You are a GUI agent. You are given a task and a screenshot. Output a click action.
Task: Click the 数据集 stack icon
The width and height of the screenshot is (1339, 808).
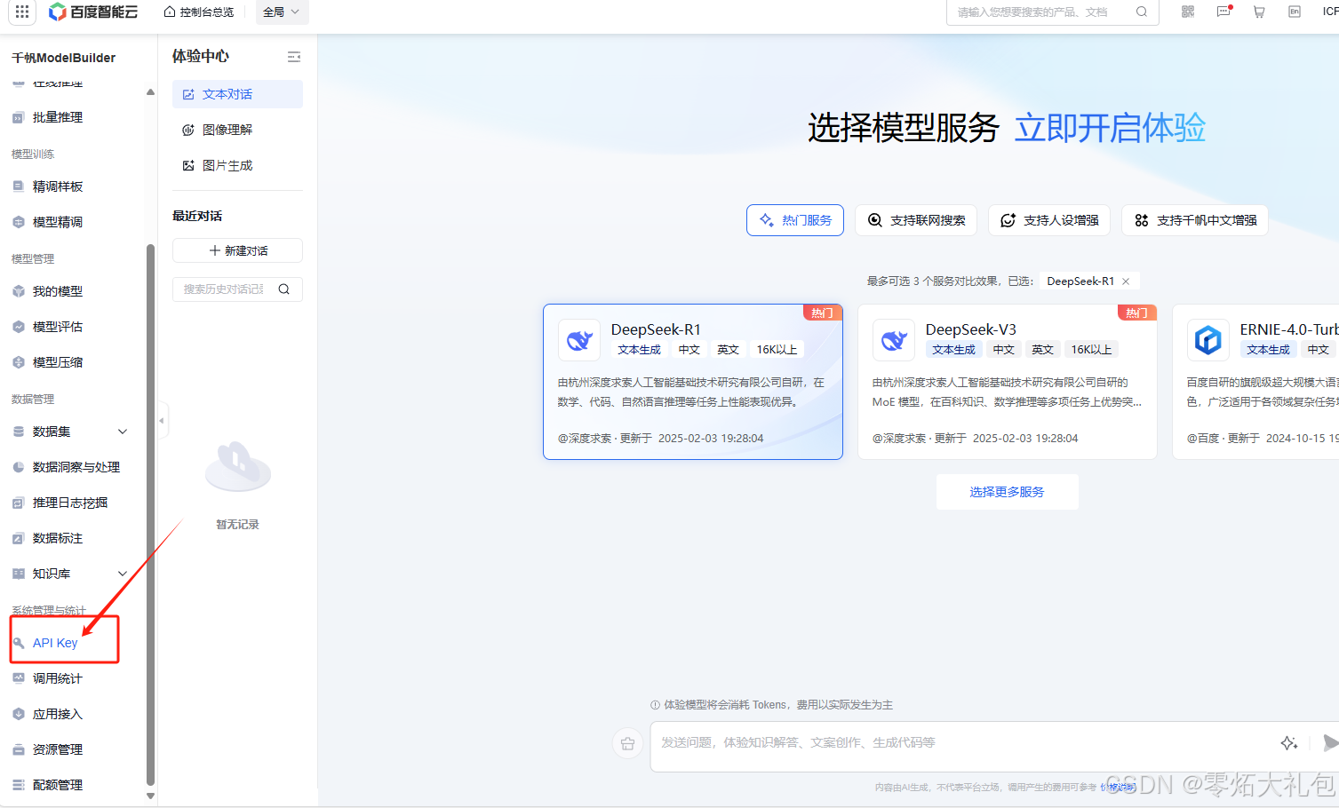pos(18,432)
